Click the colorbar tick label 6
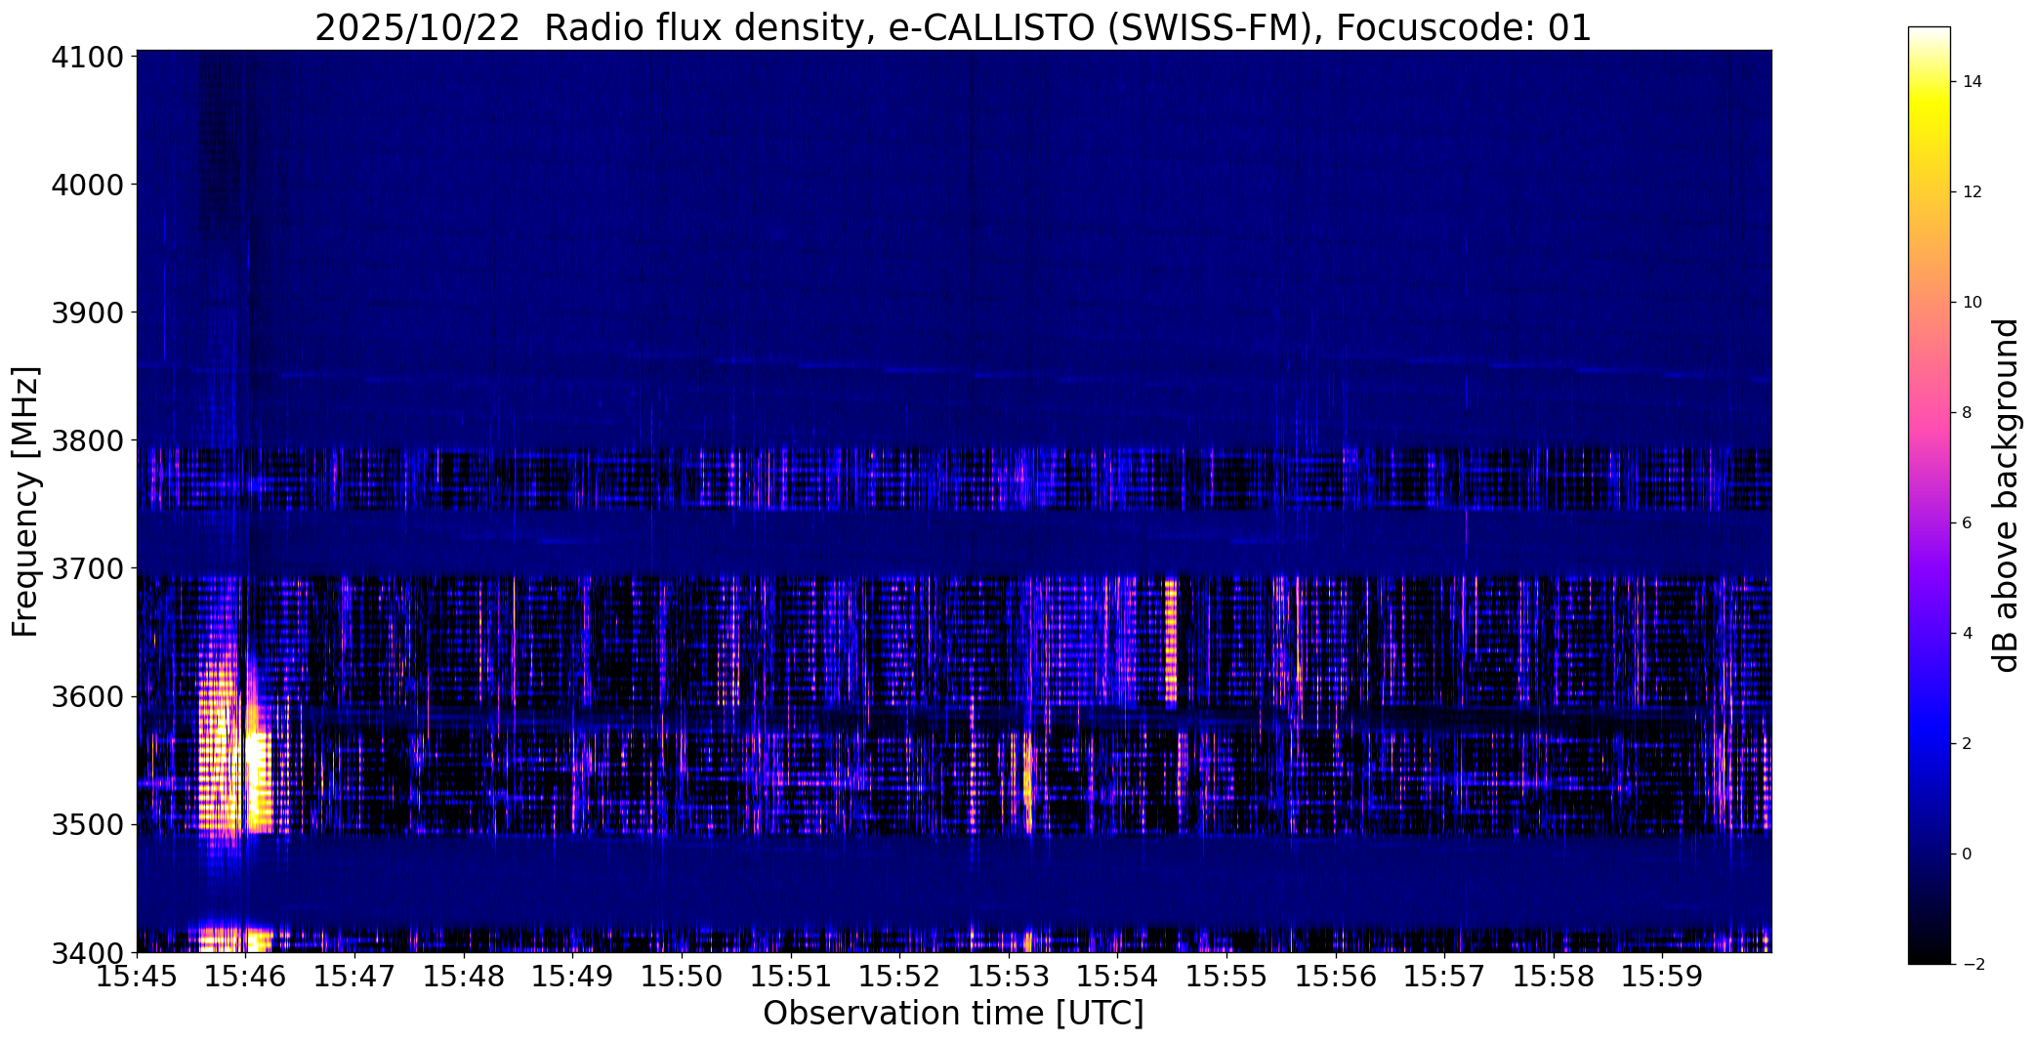The height and width of the screenshot is (1042, 2036). tap(1968, 523)
